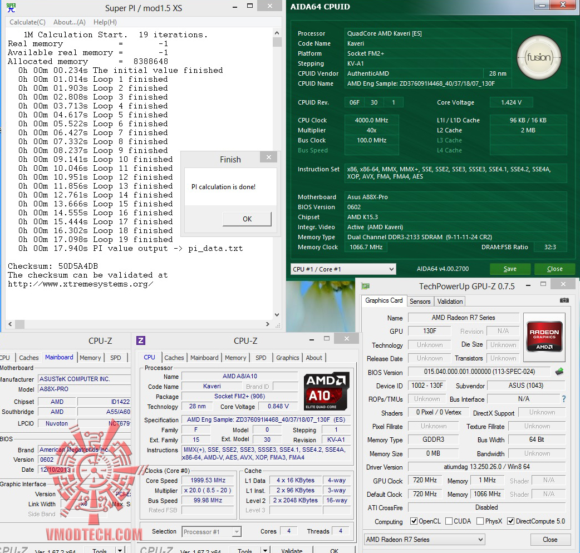The image size is (580, 553).
Task: Click the Super PI app icon in title bar
Action: click(x=11, y=8)
